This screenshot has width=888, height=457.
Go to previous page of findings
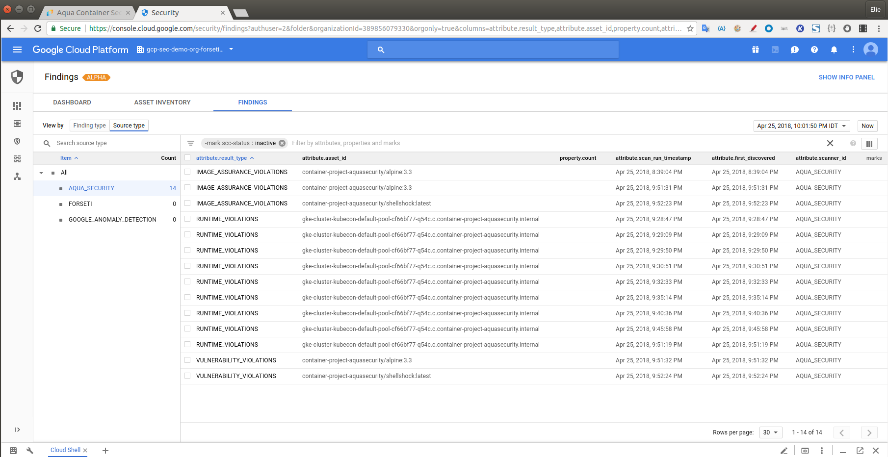coord(842,432)
